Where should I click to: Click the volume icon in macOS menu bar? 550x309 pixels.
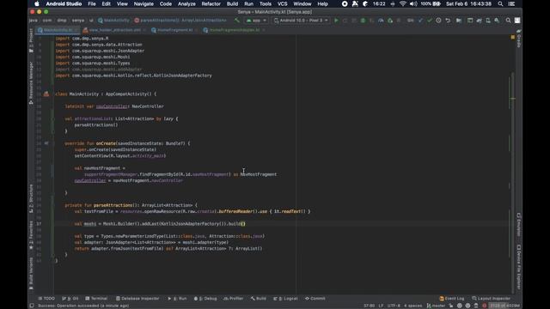click(x=413, y=3)
